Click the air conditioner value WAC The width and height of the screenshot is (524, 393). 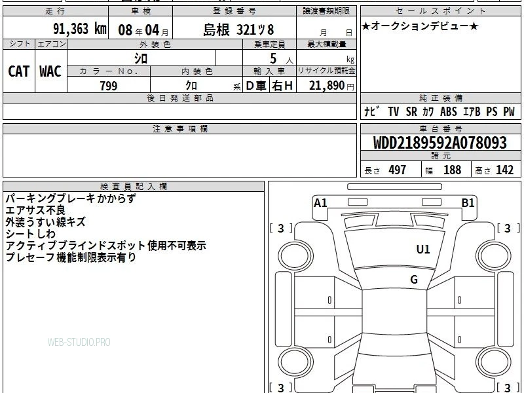50,71
